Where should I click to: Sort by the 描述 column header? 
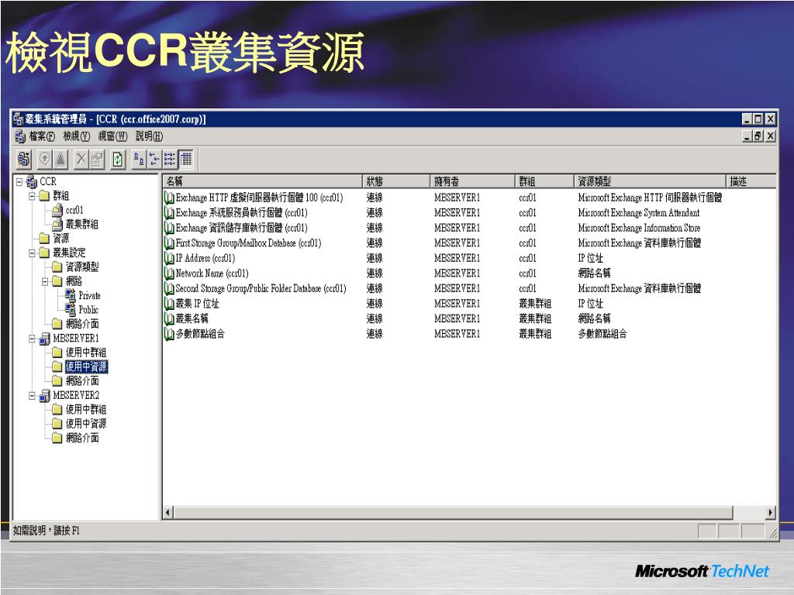(751, 181)
